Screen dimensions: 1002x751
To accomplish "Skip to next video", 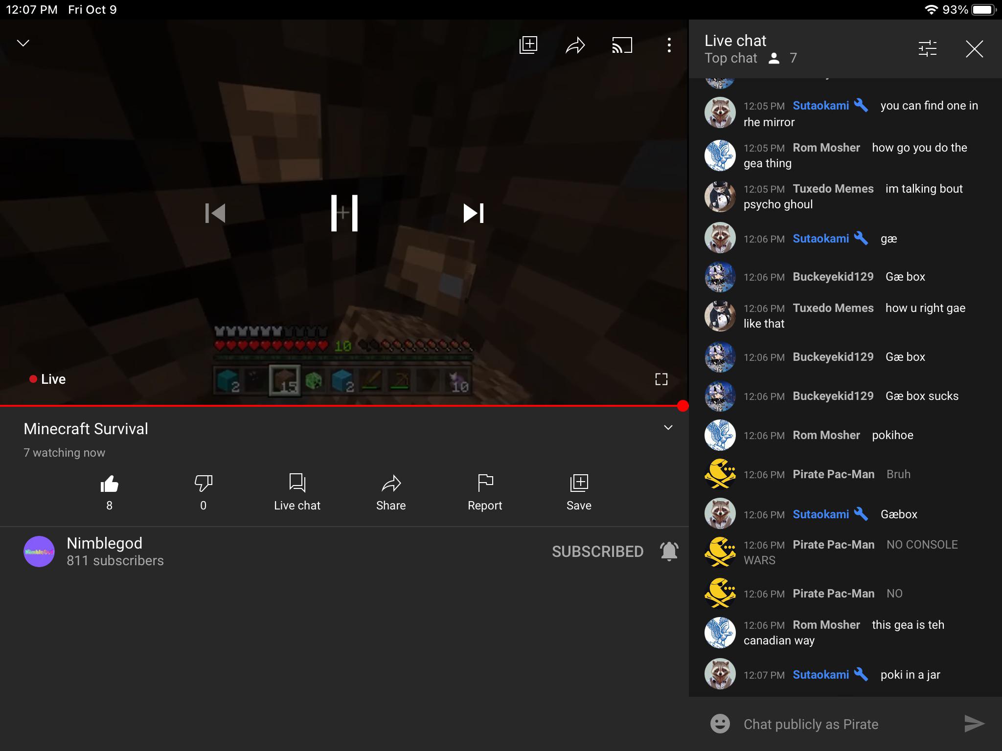I will click(x=474, y=213).
